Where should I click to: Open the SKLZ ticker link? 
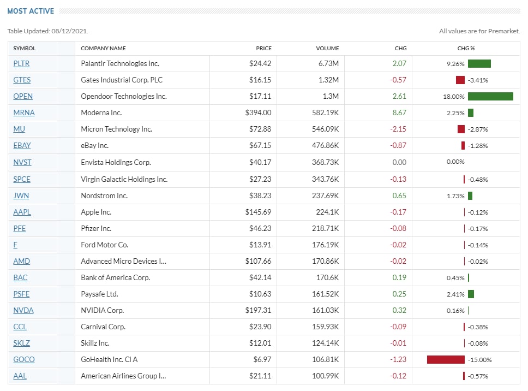click(x=22, y=343)
